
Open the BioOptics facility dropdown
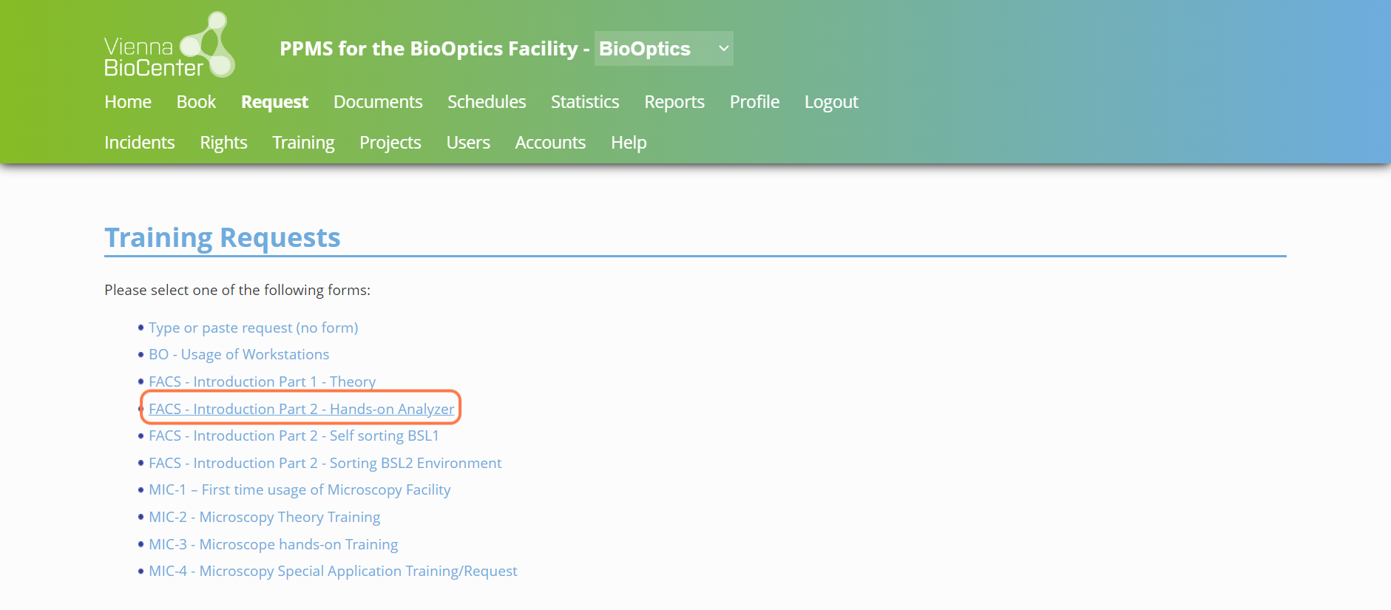click(x=663, y=49)
